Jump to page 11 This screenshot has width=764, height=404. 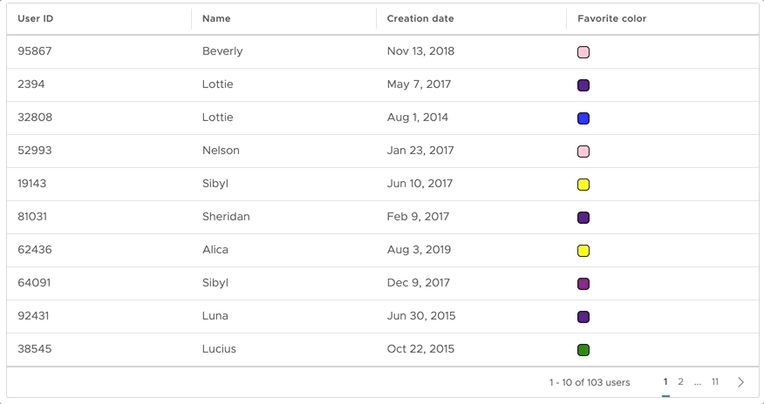pyautogui.click(x=715, y=381)
